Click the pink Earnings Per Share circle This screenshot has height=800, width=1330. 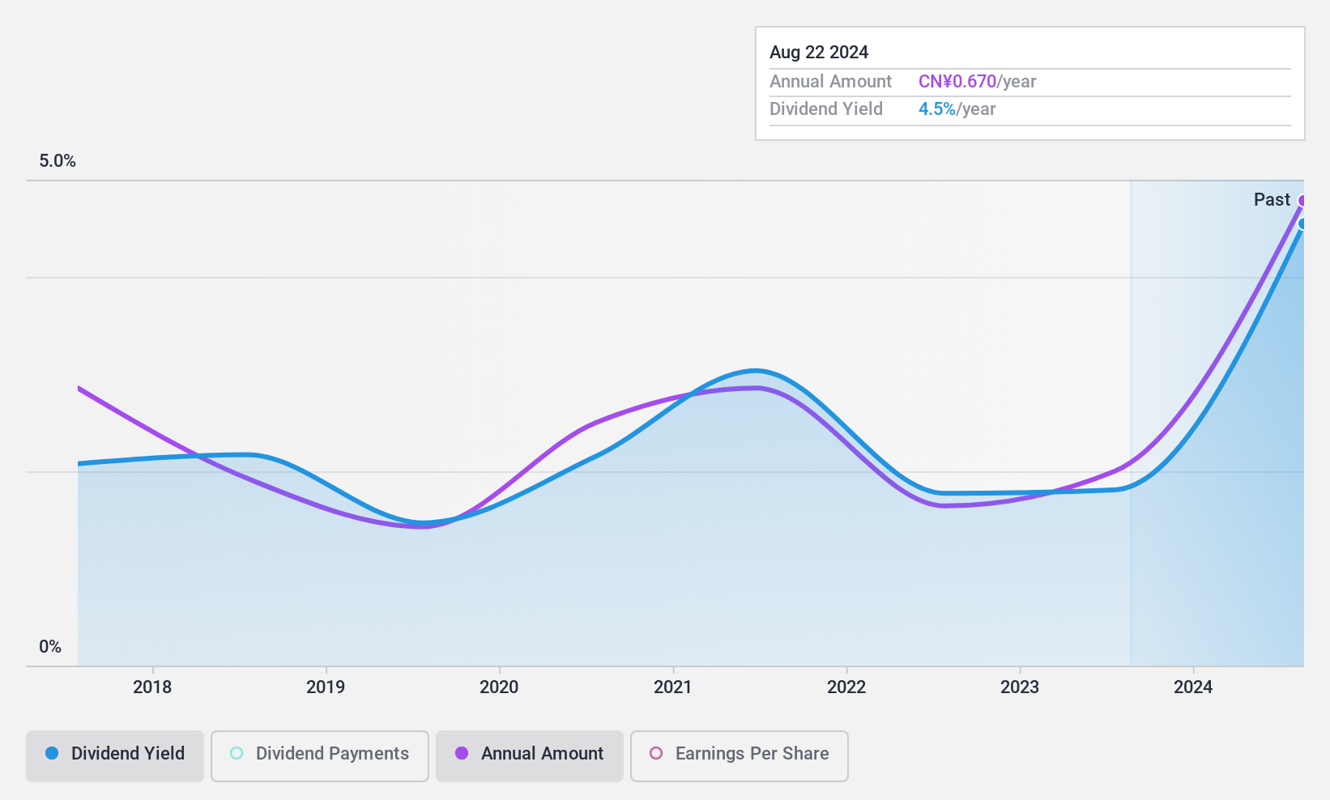pyautogui.click(x=656, y=753)
